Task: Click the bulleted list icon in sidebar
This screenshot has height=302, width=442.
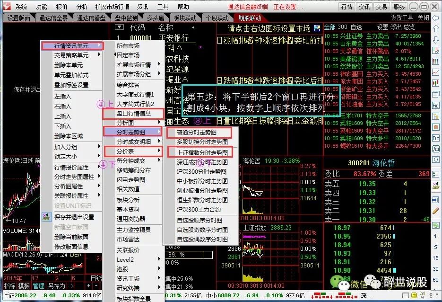Action: pos(435,174)
